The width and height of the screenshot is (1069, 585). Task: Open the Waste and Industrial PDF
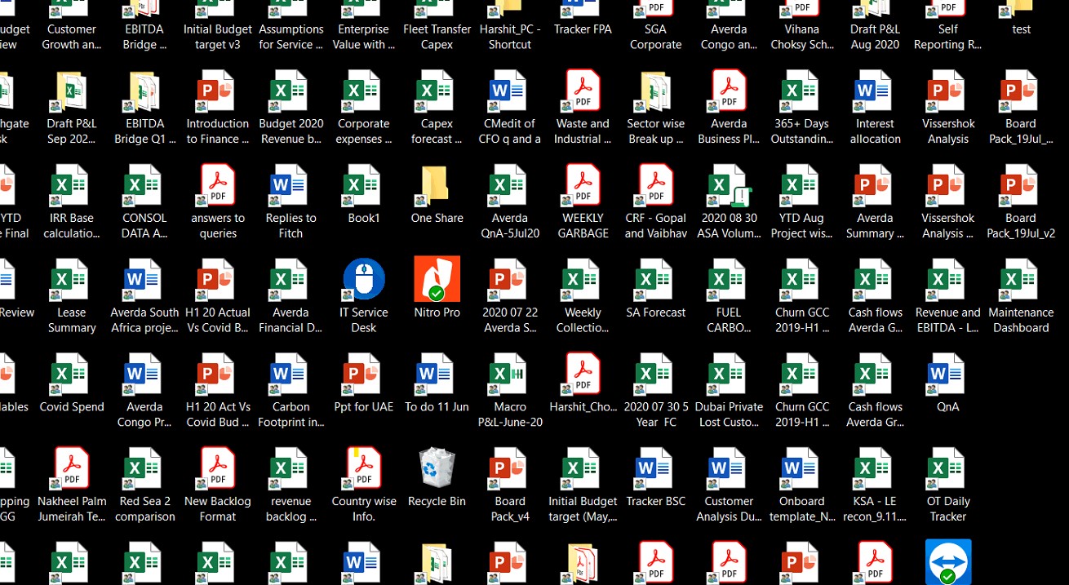[x=583, y=90]
